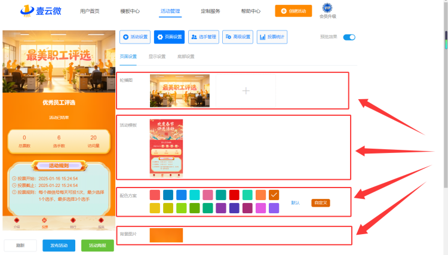
Task: Click the 默认 color scheme link
Action: point(295,202)
